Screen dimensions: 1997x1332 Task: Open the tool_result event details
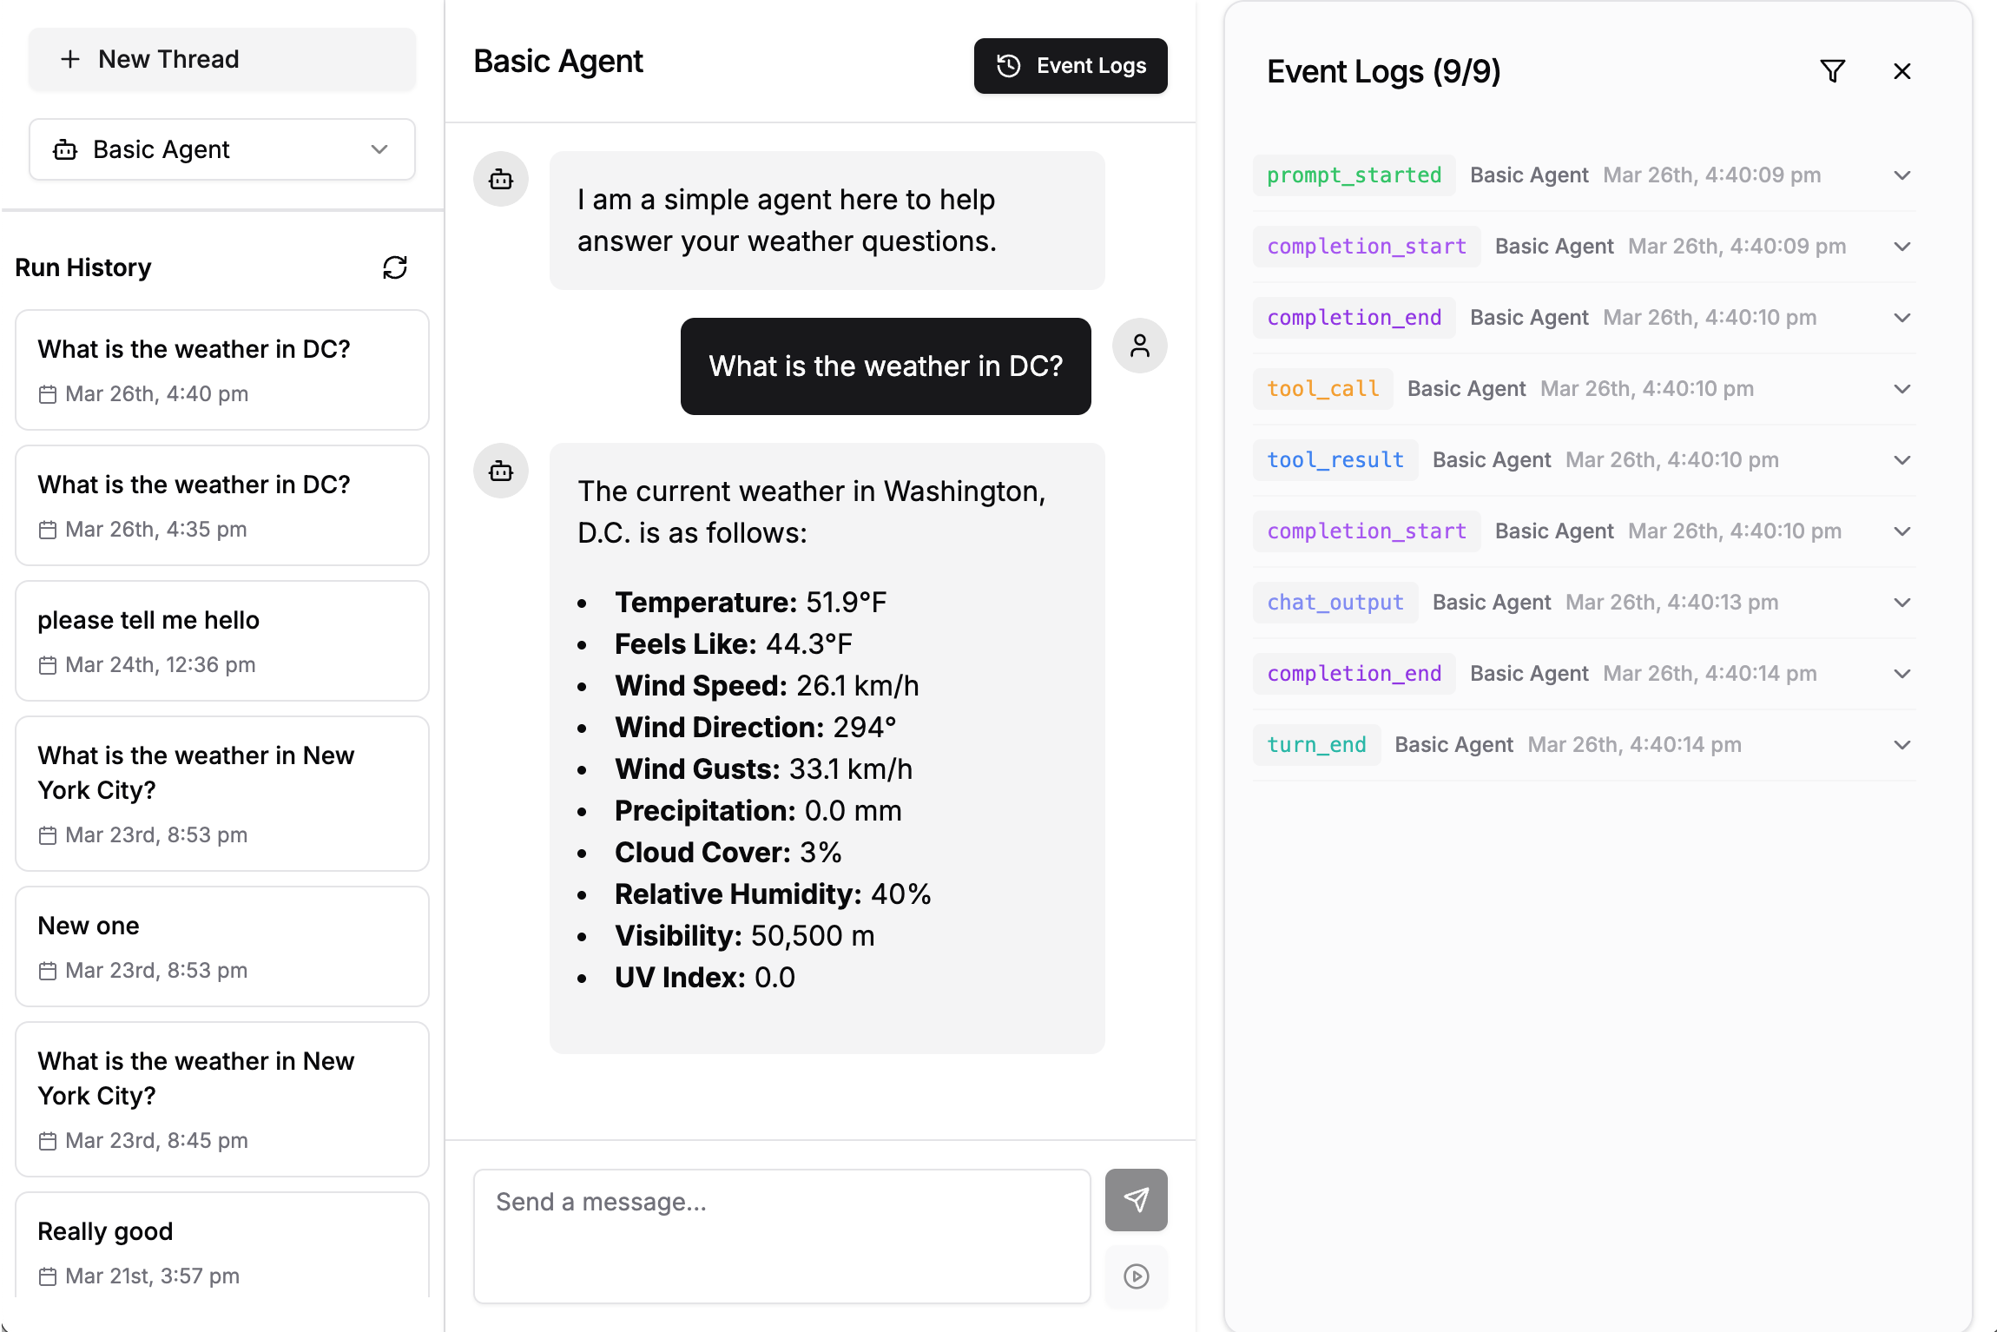(1901, 459)
